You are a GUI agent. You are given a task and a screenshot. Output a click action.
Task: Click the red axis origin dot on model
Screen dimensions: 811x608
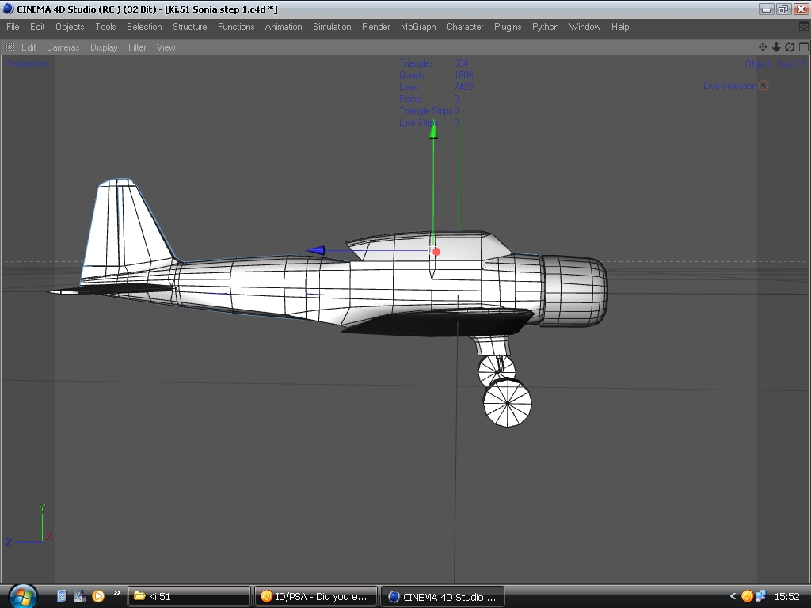pyautogui.click(x=436, y=252)
